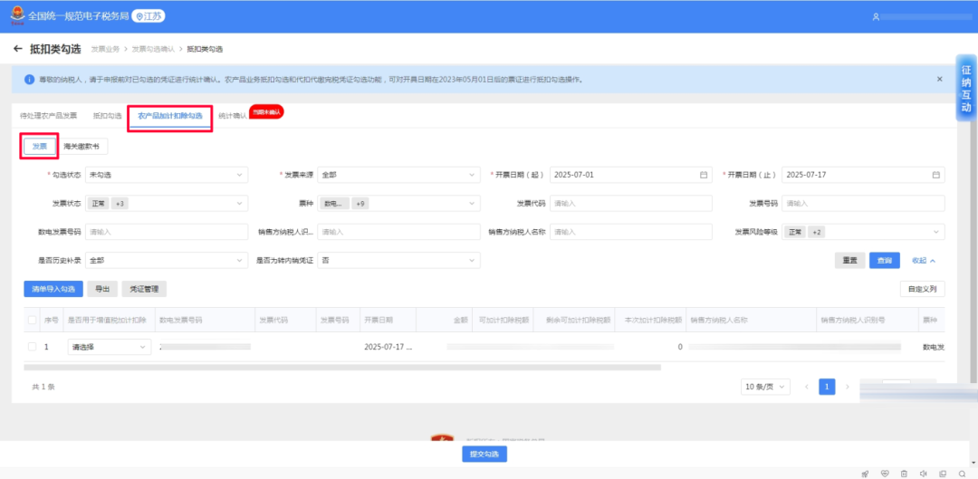Tick the select-all checkbox in the table header
This screenshot has width=978, height=479.
pos(33,320)
